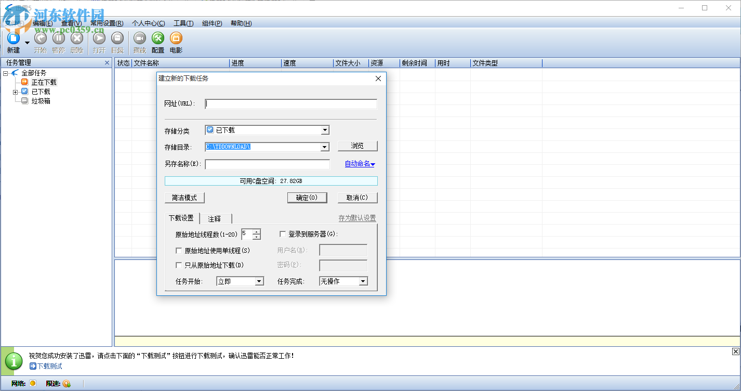Click the 资源 column header

[384, 63]
